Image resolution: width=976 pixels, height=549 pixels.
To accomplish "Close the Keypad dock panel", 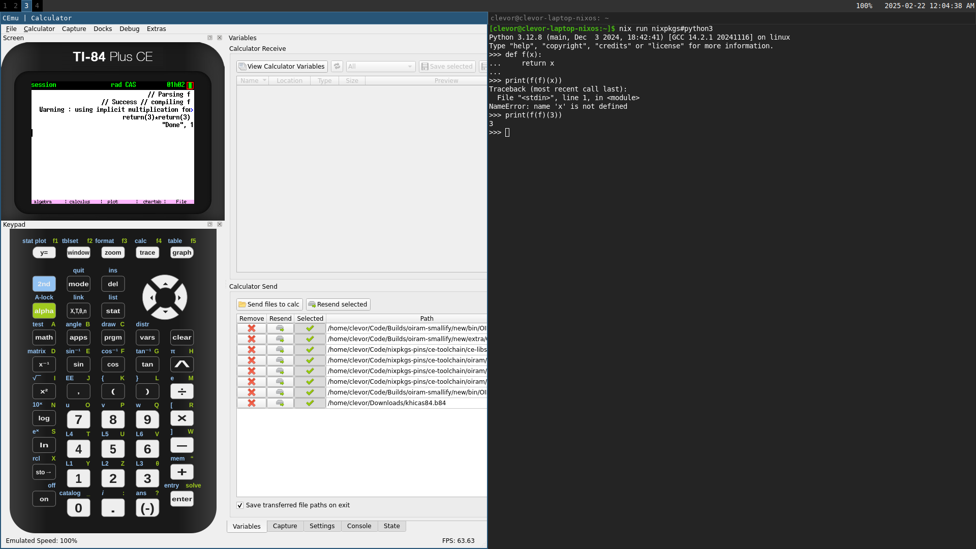I will [x=220, y=224].
